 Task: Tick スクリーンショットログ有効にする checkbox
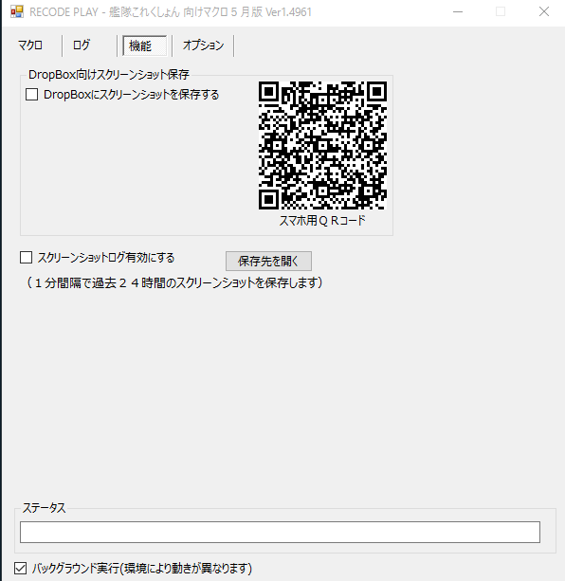(x=26, y=258)
